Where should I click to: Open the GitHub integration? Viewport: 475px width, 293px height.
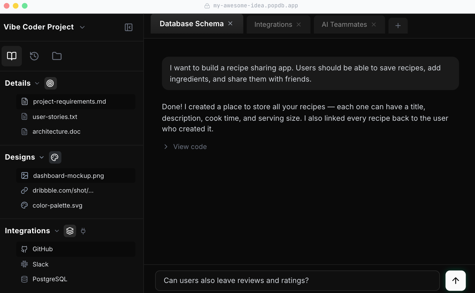(x=42, y=249)
